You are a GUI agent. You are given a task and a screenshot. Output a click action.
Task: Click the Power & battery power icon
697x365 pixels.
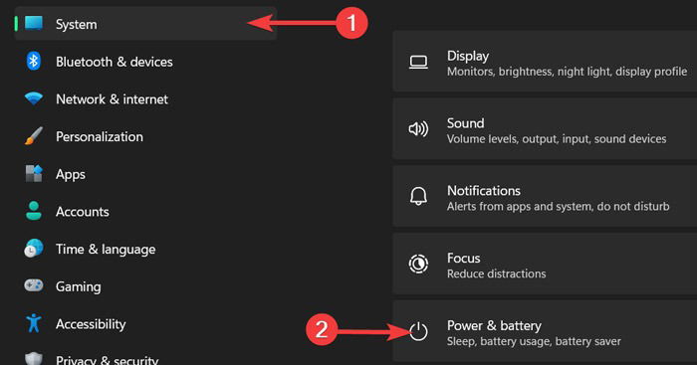[418, 331]
